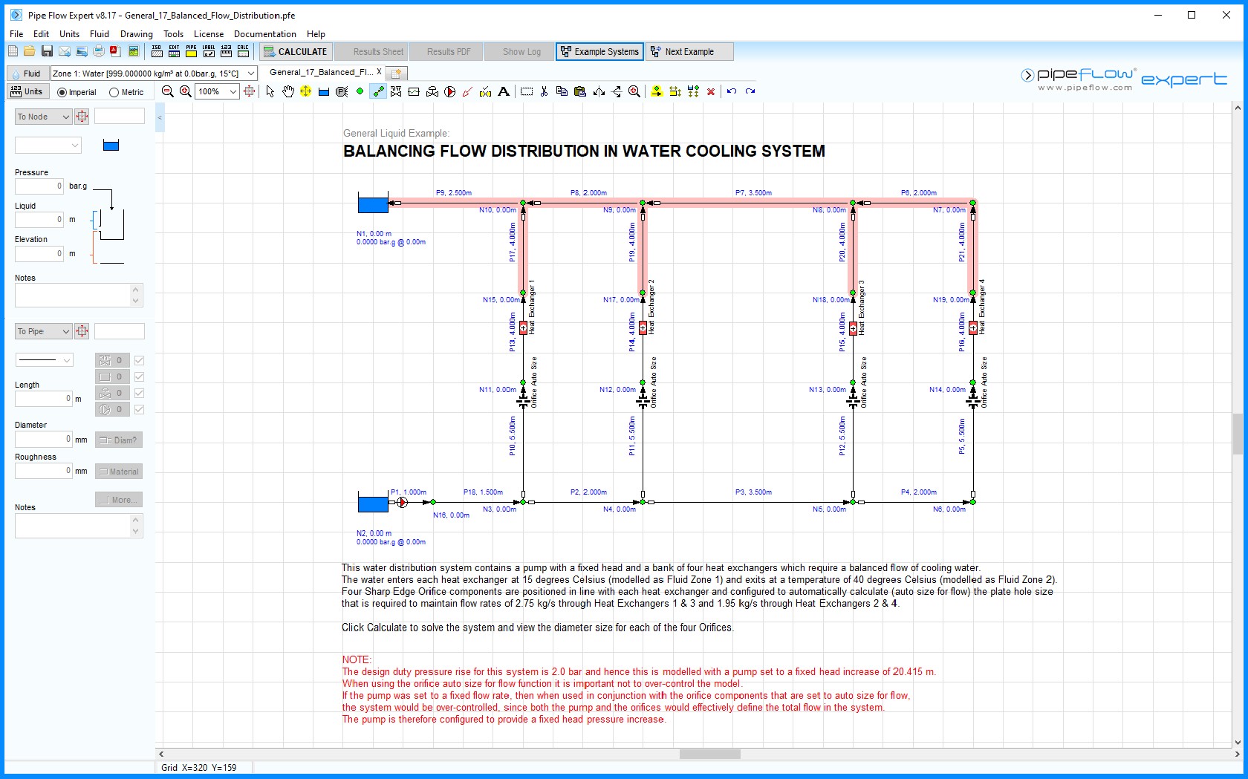This screenshot has width=1248, height=779.
Task: Click the pipe Length input field
Action: point(44,398)
